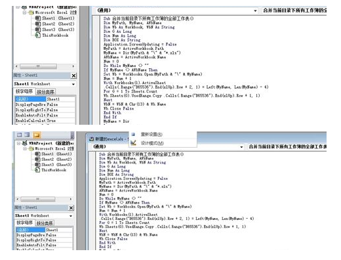
Task: Click 'Num = Num + 1' line in lower code
Action: (112, 211)
